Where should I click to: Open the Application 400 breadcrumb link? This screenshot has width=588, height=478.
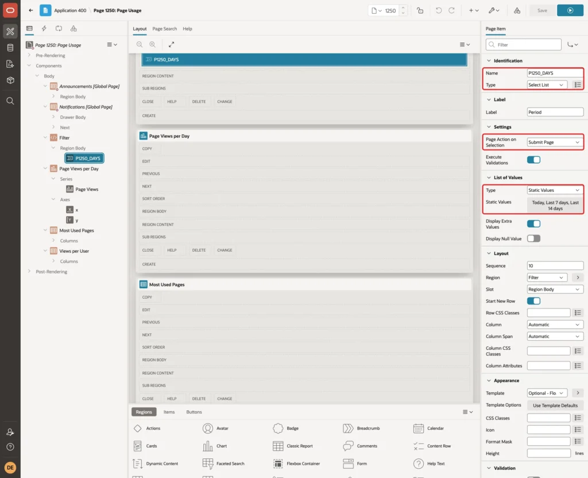[x=70, y=10]
